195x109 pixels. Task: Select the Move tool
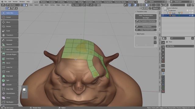[x=9, y=22]
